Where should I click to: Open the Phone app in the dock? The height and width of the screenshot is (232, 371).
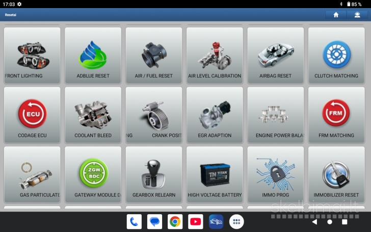click(134, 222)
